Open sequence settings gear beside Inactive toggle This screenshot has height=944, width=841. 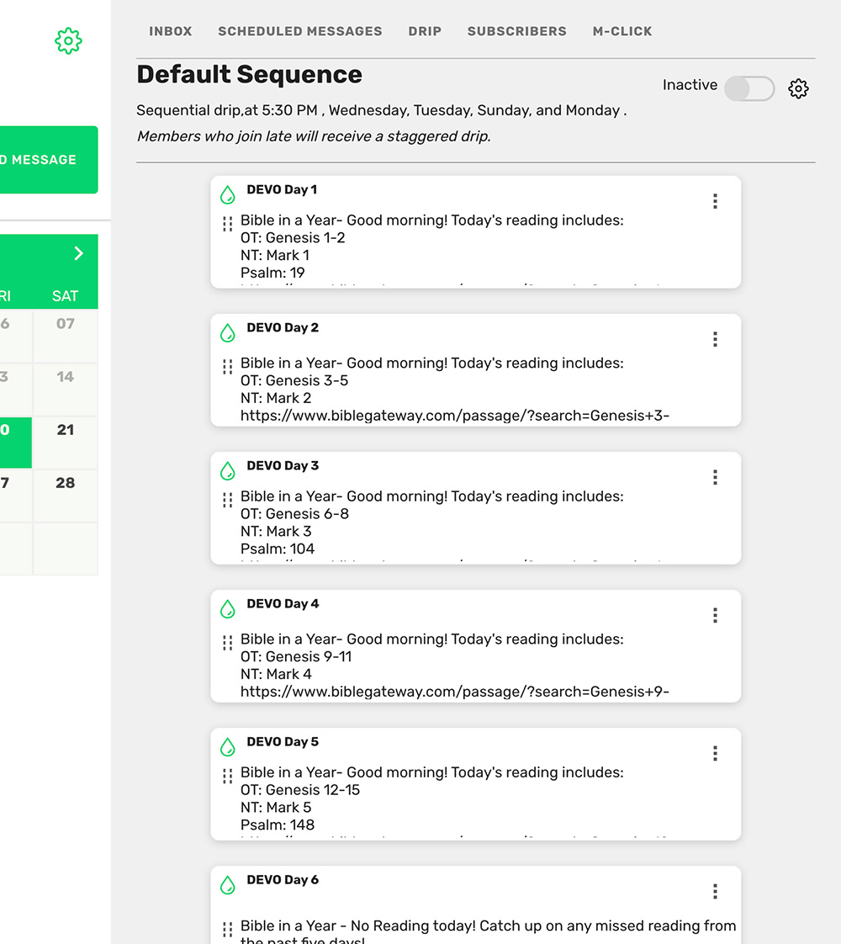point(798,88)
